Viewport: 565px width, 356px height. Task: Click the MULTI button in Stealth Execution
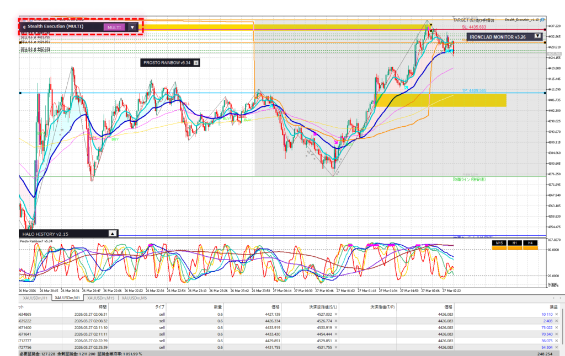tap(115, 27)
